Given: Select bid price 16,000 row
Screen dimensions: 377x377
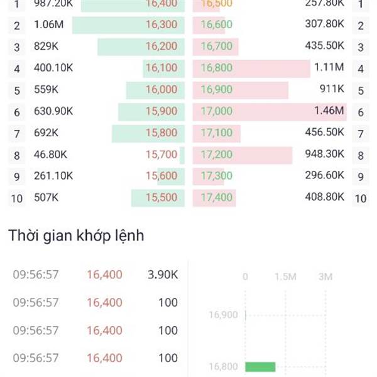Looking at the screenshot, I should (x=161, y=89).
